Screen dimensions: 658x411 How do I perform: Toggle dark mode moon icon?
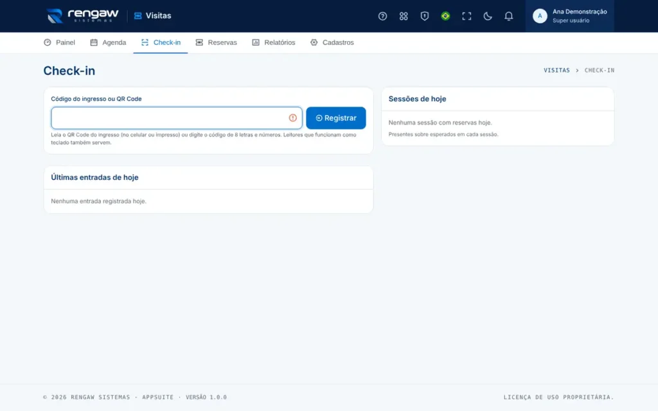487,16
